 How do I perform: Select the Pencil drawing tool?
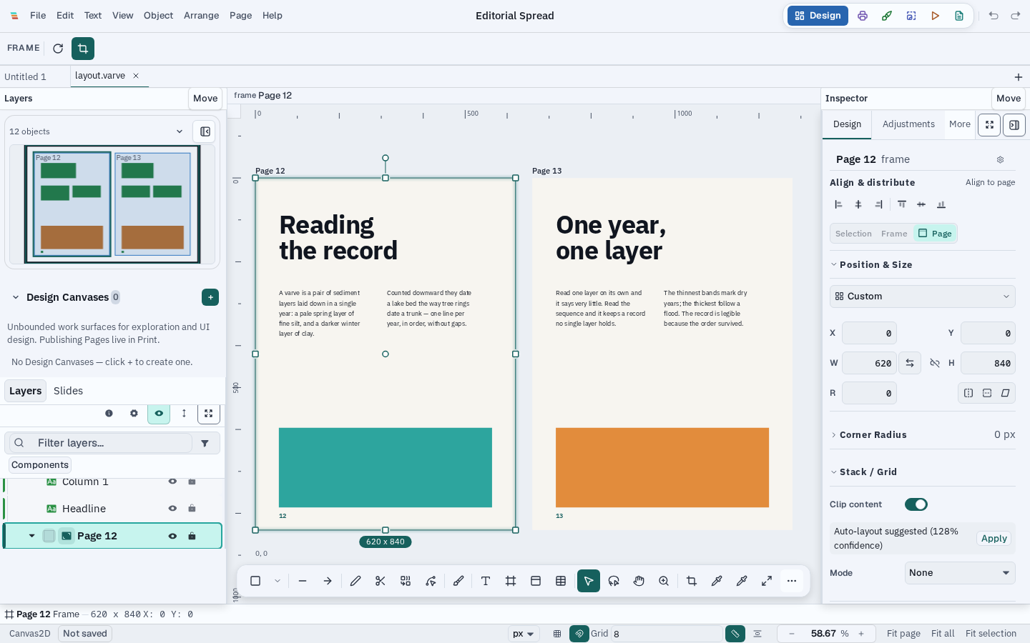tap(355, 581)
